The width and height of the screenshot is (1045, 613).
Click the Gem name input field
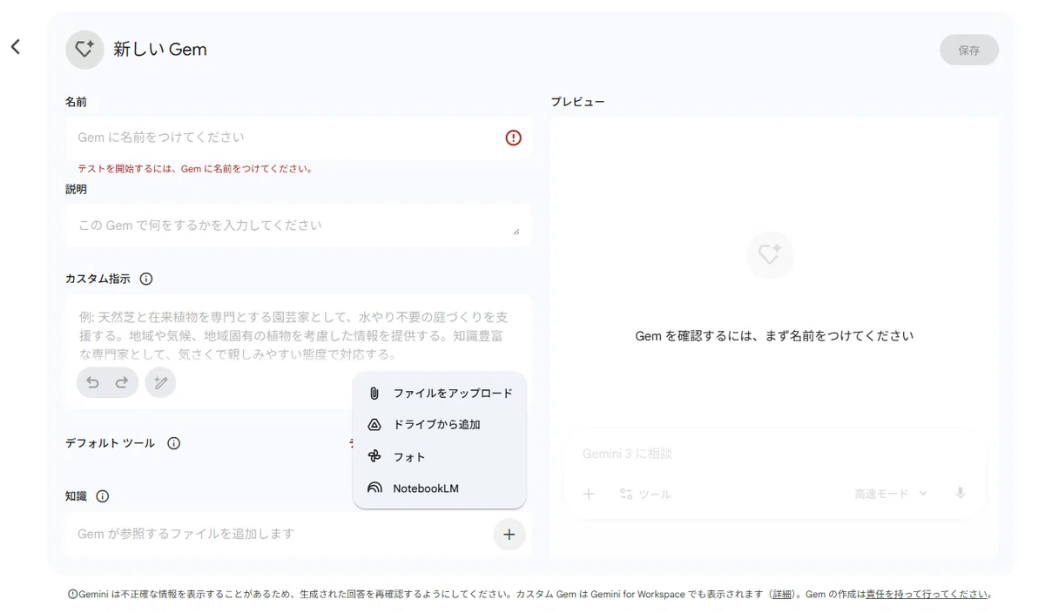pyautogui.click(x=299, y=138)
